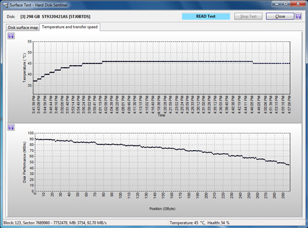Click the Time axis label on temperature graph
The height and width of the screenshot is (228, 308).
coord(161,115)
